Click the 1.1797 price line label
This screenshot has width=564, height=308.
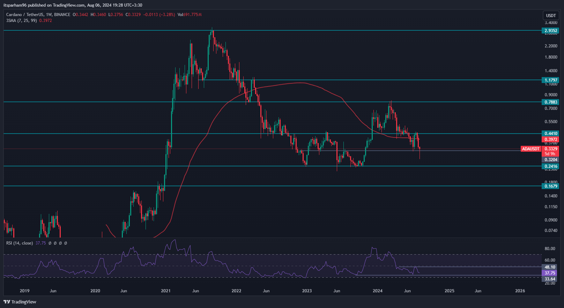551,80
